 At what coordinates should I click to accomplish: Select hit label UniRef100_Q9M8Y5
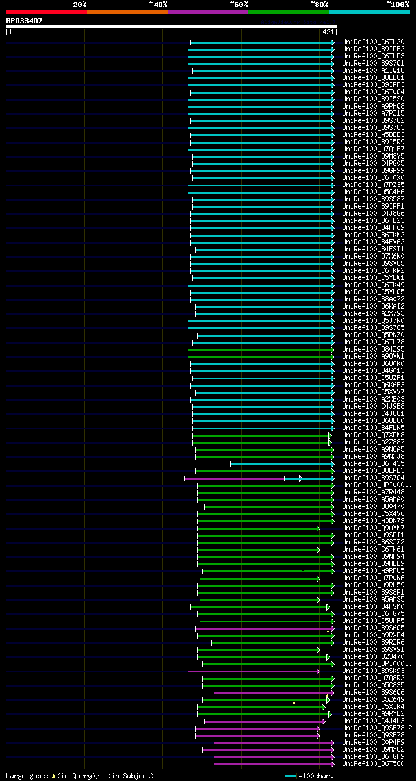[x=373, y=156]
